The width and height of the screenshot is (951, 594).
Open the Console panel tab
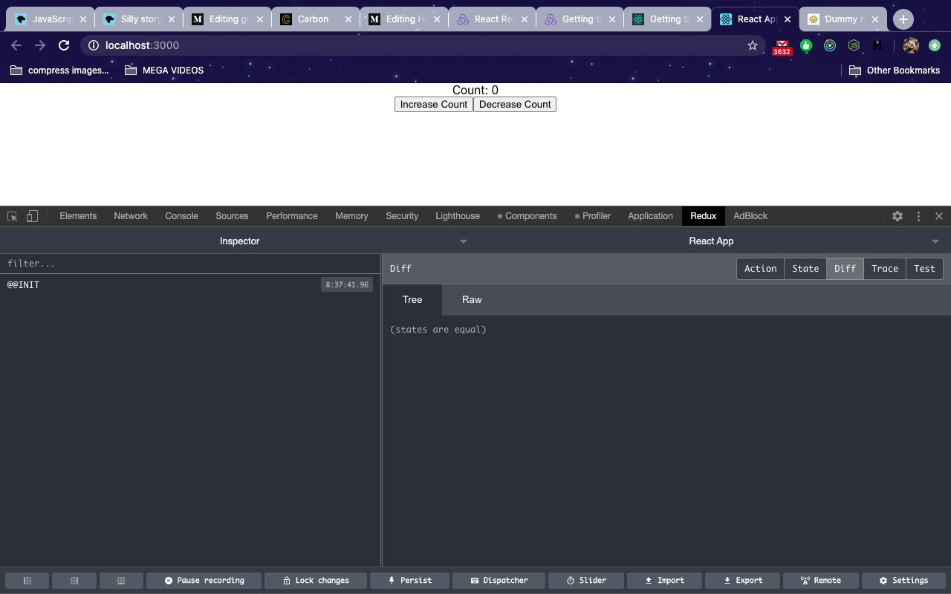(181, 216)
